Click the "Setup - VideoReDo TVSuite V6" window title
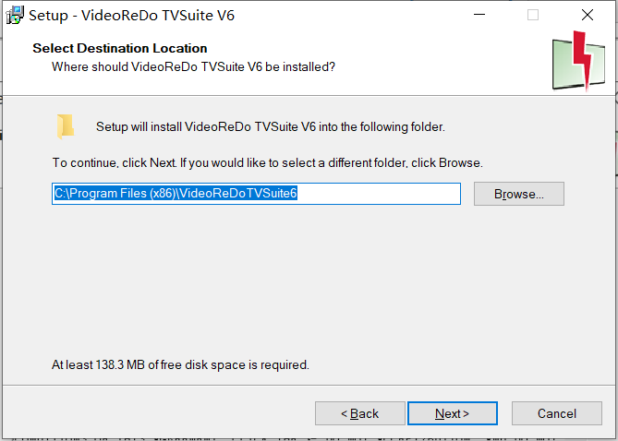 [132, 16]
